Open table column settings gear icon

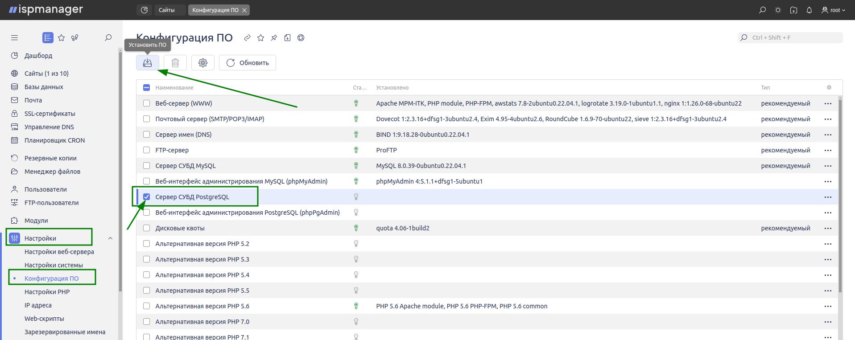[x=829, y=87]
